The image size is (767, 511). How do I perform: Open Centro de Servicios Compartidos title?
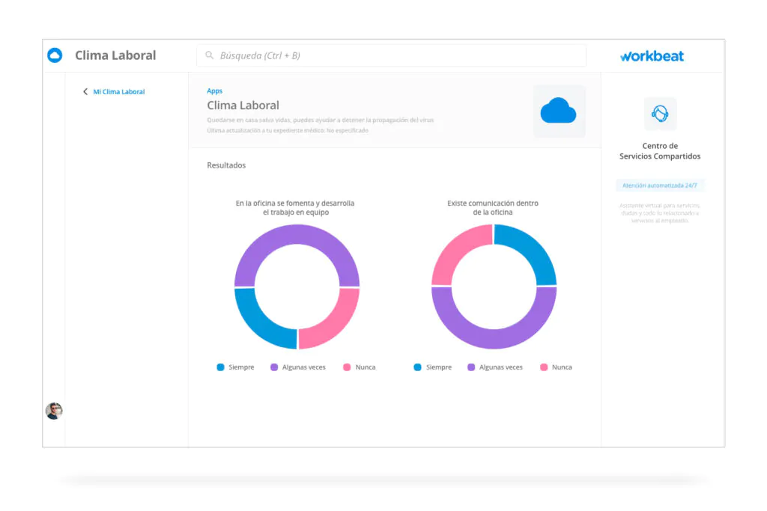pos(660,151)
